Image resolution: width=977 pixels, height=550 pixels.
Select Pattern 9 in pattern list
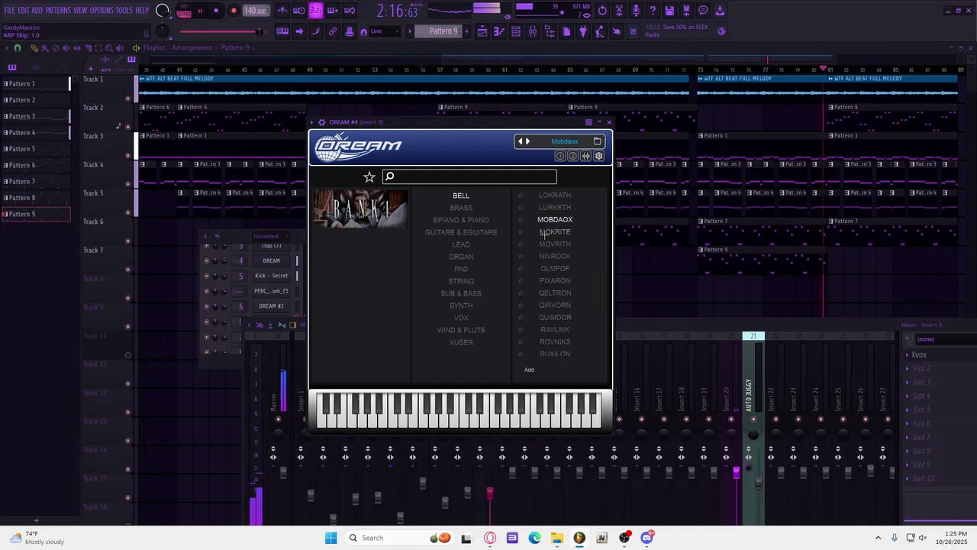(35, 215)
